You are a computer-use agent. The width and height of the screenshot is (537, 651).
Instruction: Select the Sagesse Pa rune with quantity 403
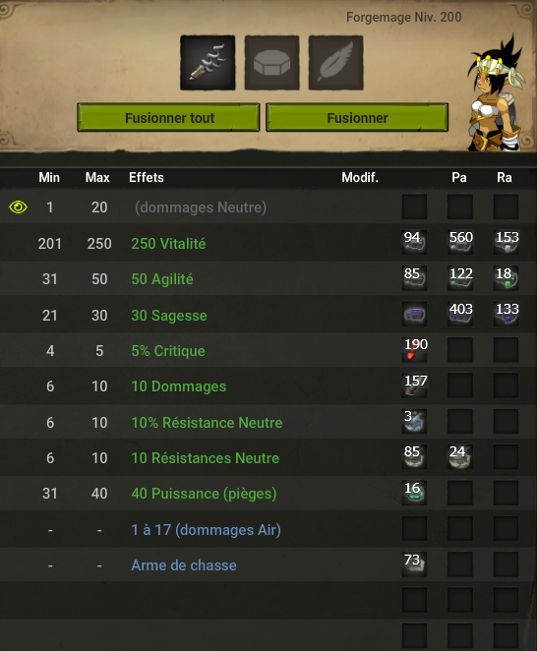pyautogui.click(x=460, y=315)
